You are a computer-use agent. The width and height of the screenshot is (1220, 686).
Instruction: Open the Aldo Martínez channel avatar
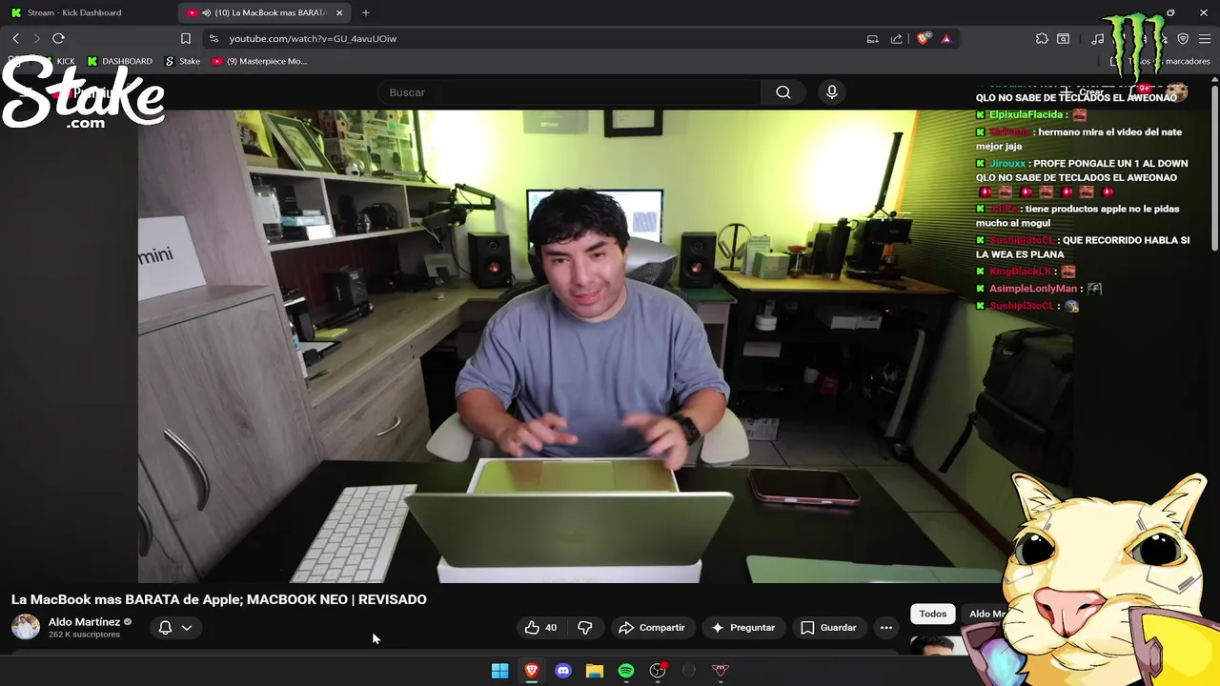point(26,627)
